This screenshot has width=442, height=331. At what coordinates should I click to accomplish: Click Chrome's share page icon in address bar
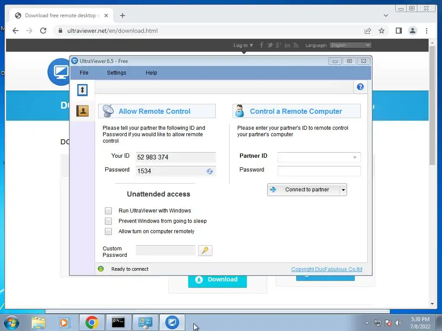coord(368,31)
